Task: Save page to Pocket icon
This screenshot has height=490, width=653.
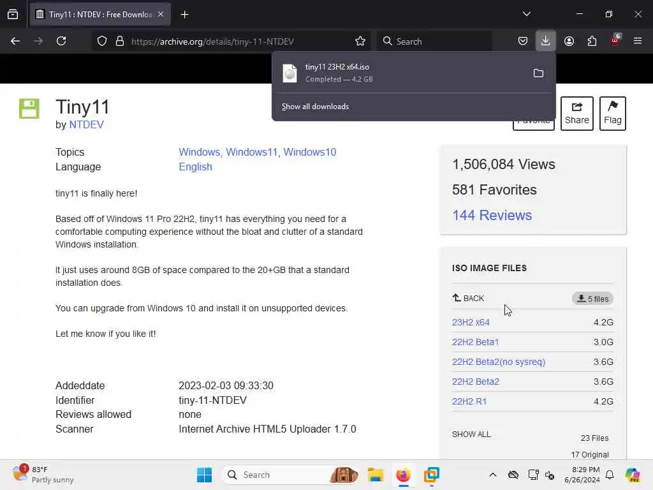Action: (523, 41)
